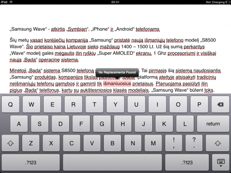Tap the word Planuojama

click(168, 83)
